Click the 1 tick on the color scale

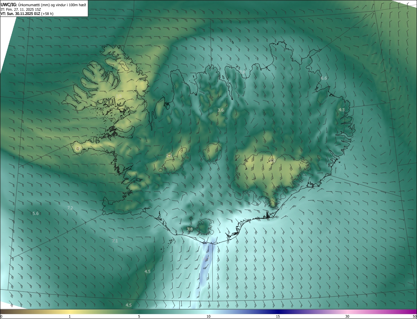coord(70,316)
